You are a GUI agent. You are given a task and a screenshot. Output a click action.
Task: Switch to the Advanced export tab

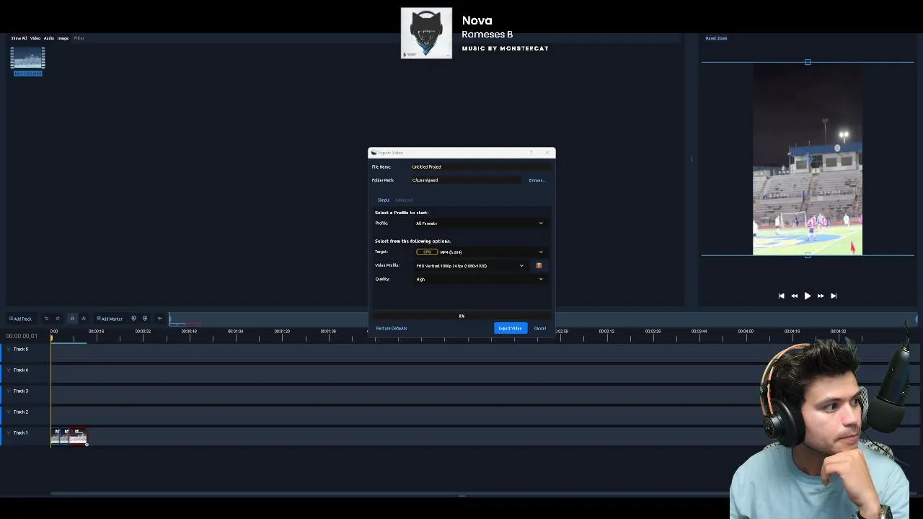(x=404, y=200)
